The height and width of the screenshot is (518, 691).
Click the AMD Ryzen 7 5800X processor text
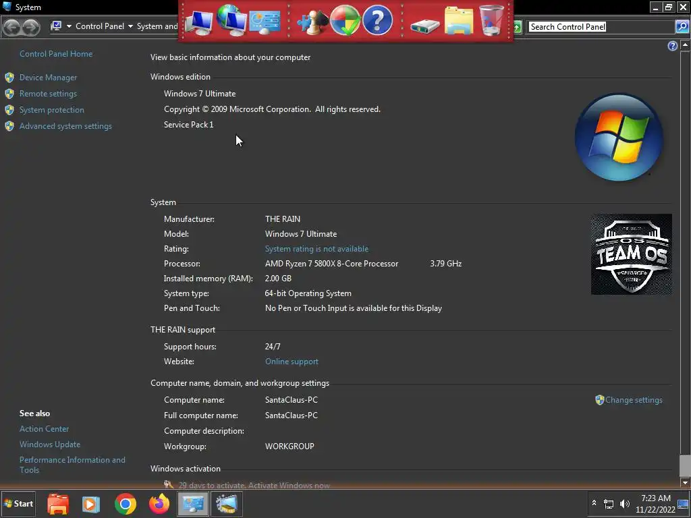tap(331, 264)
